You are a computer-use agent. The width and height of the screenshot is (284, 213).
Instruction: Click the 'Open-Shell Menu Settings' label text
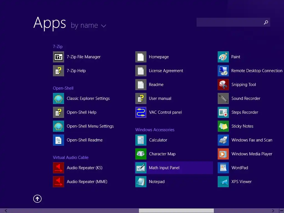coord(90,126)
